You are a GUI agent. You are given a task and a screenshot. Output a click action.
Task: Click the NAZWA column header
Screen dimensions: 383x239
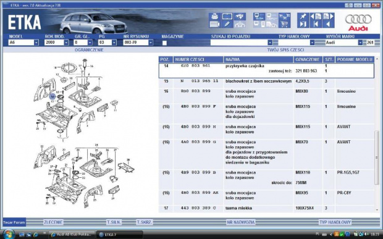click(x=258, y=59)
